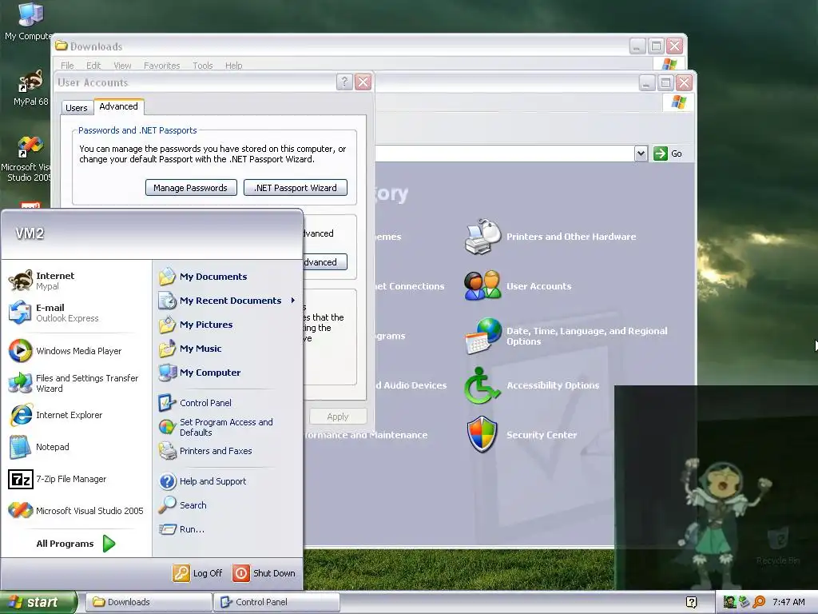Launch Microsoft Visual Studio 2005 in Start menu

76,511
